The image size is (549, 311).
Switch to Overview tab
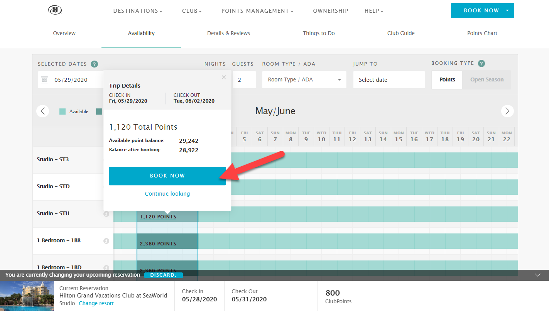[x=64, y=33]
